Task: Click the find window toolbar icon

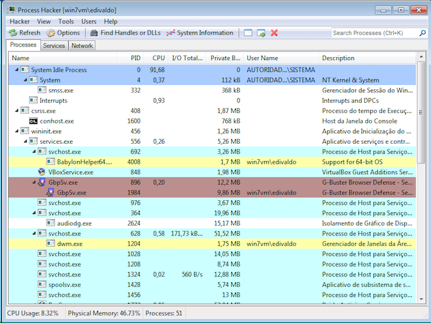Action: (248, 33)
